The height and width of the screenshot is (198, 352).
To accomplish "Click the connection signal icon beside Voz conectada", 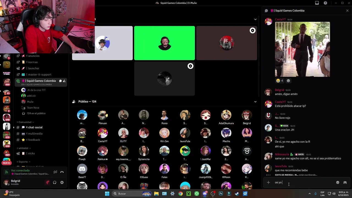I will (7, 172).
